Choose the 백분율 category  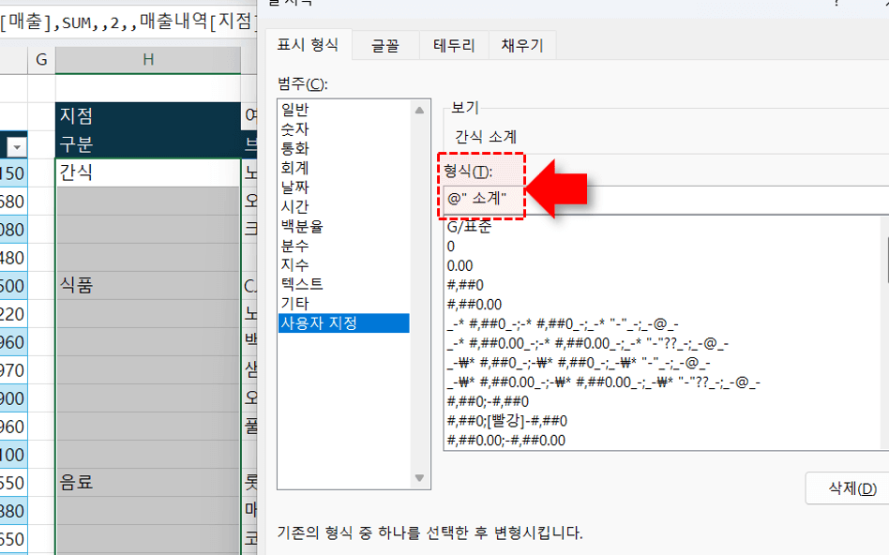click(302, 226)
